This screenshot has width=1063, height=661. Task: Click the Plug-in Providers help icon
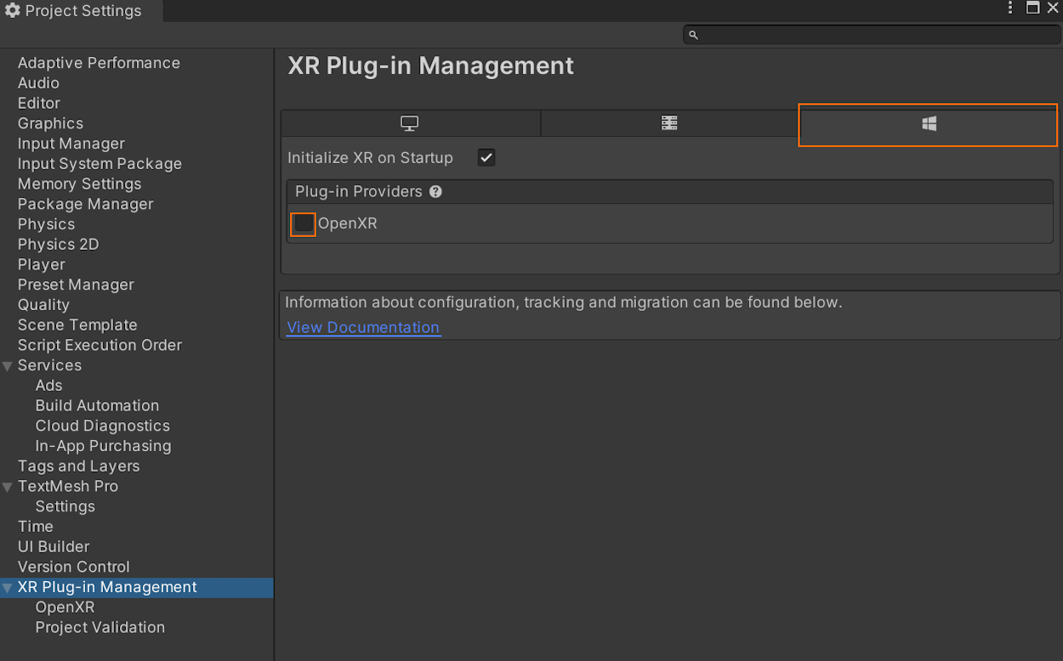(435, 192)
